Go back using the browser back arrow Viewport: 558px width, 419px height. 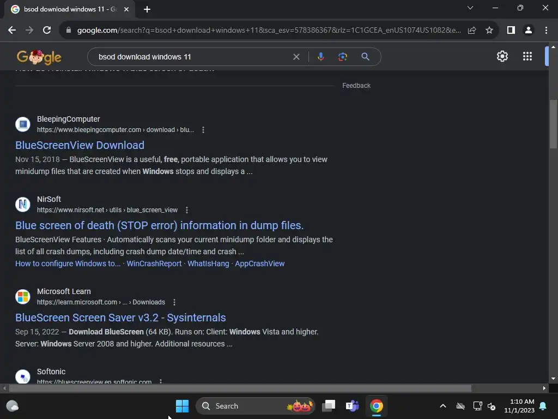pos(12,31)
